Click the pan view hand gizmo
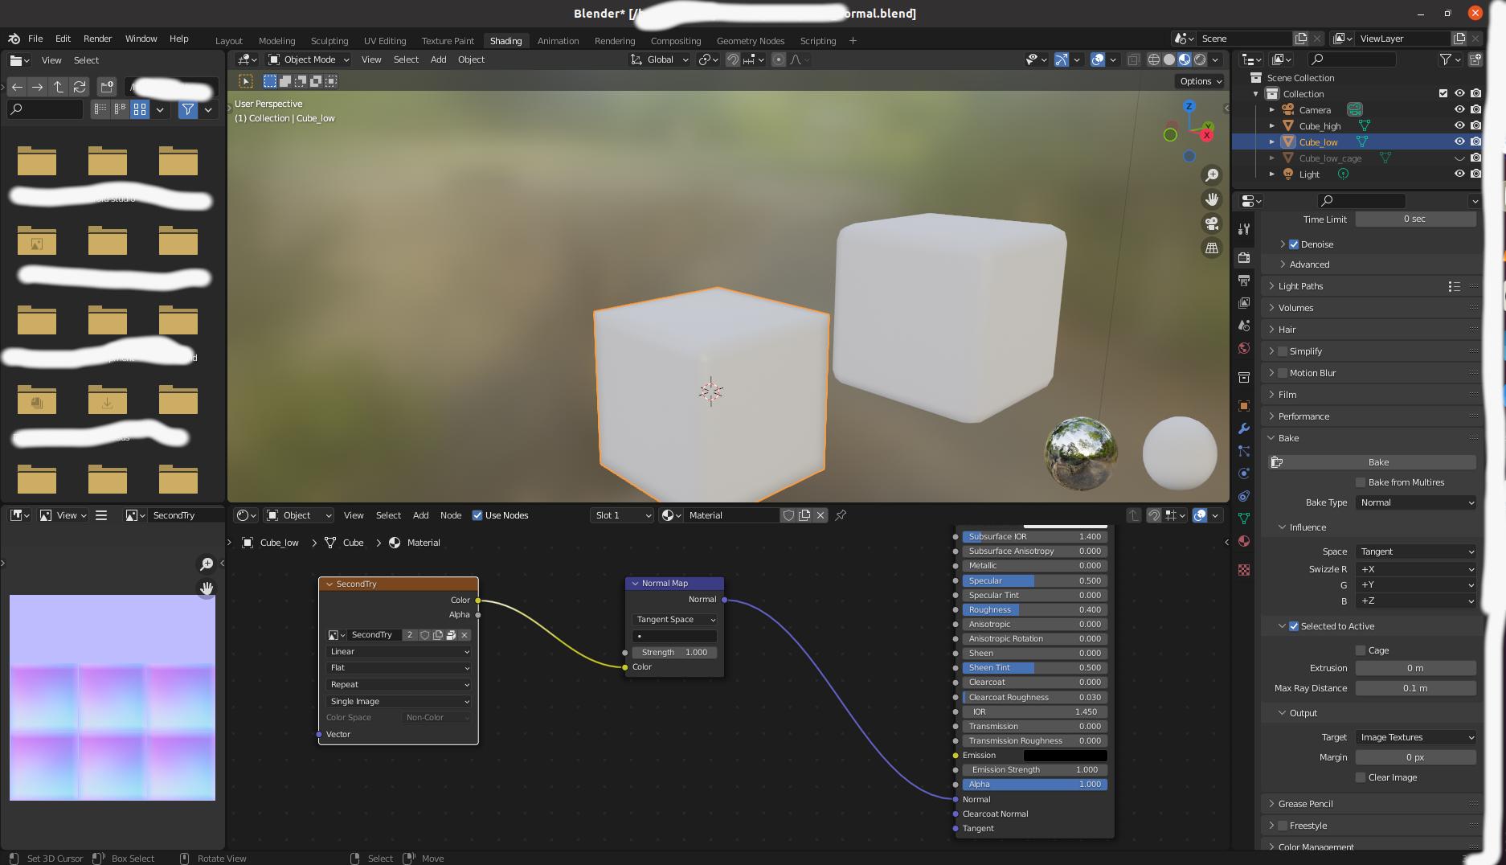The width and height of the screenshot is (1506, 865). (1211, 199)
